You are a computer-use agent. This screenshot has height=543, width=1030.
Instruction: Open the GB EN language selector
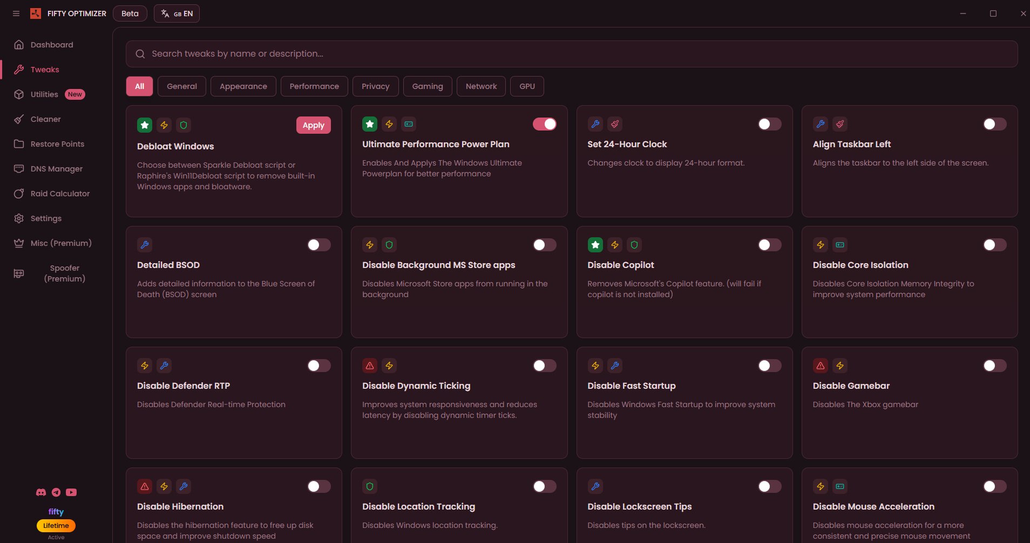[177, 13]
